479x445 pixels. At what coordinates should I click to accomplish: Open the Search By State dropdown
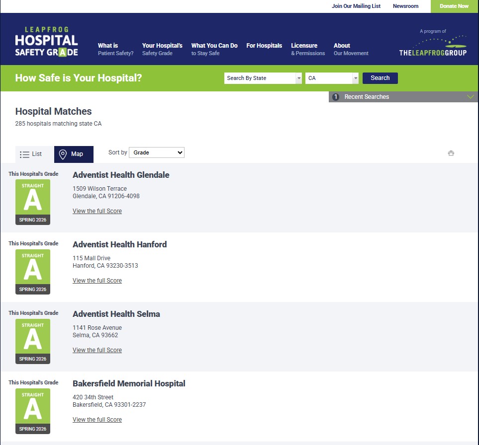click(x=263, y=78)
